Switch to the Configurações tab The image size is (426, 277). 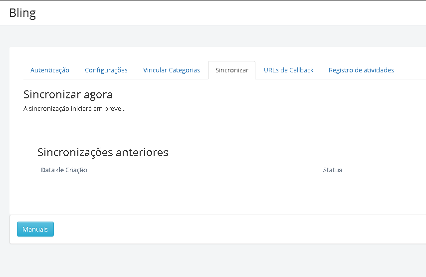(106, 70)
